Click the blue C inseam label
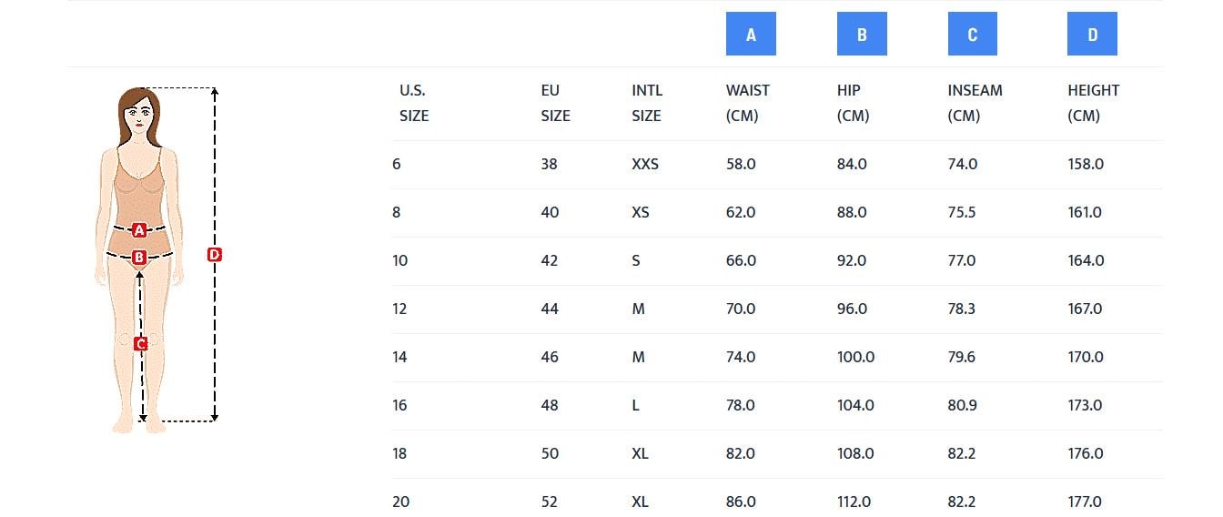1223x517 pixels. coord(972,35)
